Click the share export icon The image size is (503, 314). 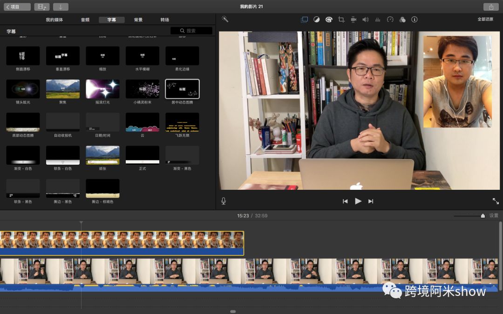click(491, 7)
